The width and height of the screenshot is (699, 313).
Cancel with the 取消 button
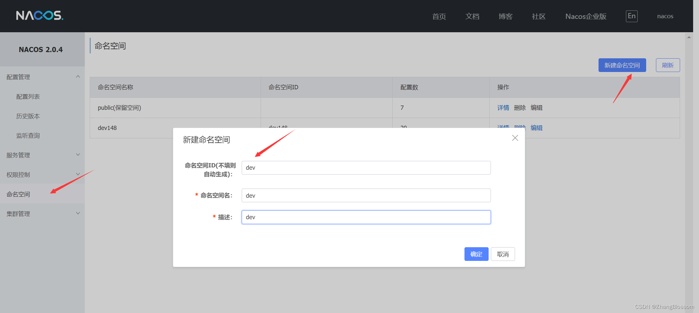(x=503, y=254)
